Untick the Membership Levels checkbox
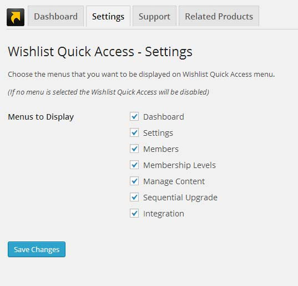 pos(134,165)
